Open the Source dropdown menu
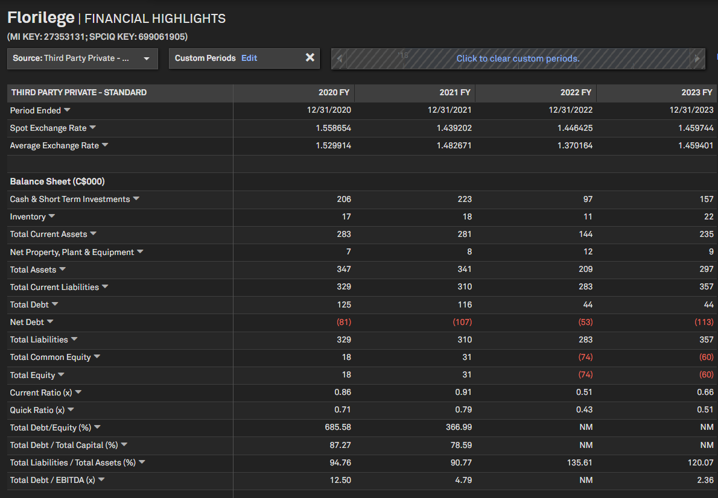718x498 pixels. coord(83,58)
